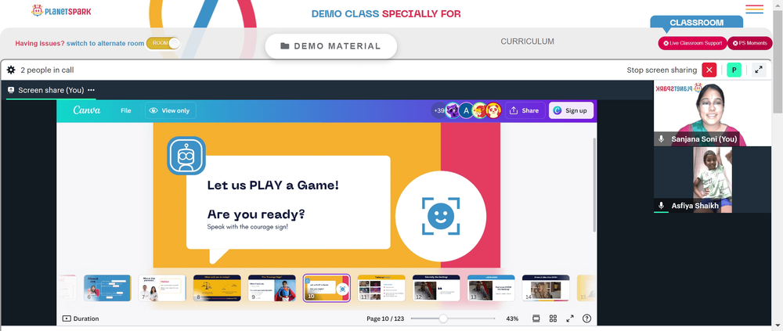Open call settings gear icon
Screen dimensions: 783x331
point(11,70)
